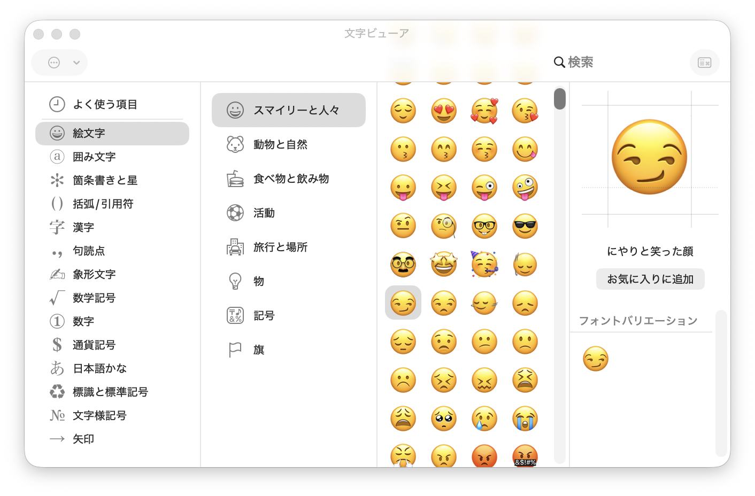Click the red angry face emoji
Image resolution: width=755 pixels, height=496 pixels.
click(x=484, y=456)
